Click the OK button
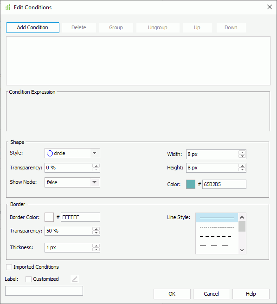277x304 pixels. (172, 294)
